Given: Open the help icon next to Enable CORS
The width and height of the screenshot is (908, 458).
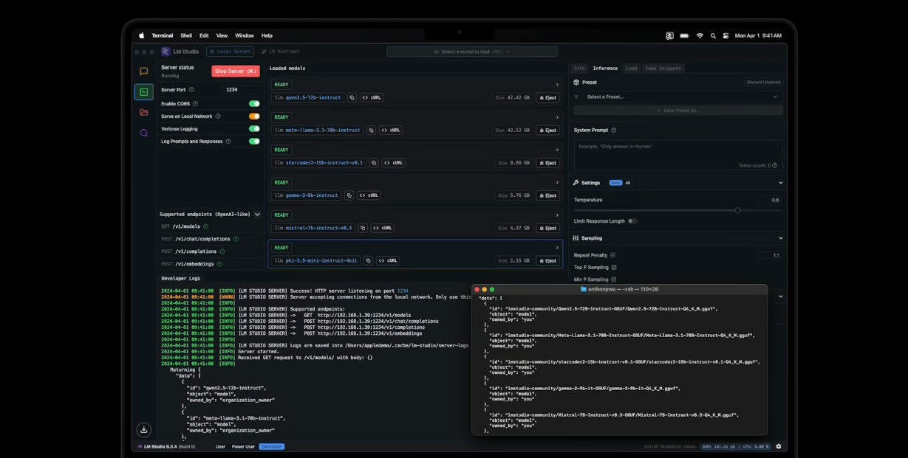Looking at the screenshot, I should [x=197, y=104].
